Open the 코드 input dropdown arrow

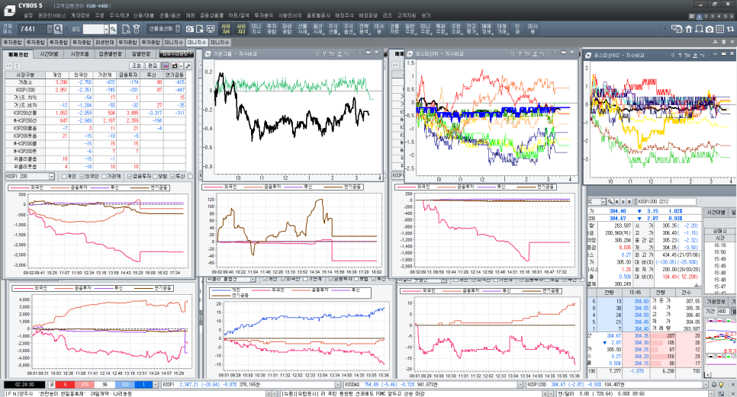point(107,29)
